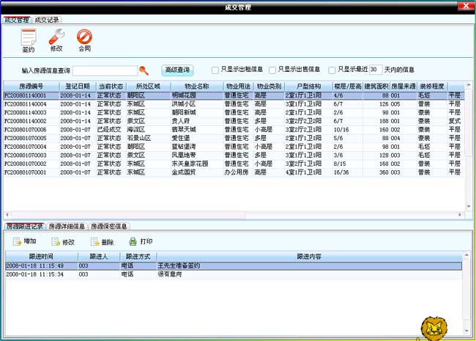476x341 pixels.
Task: Click 修改 in the follow-up toolbar
Action: (x=63, y=241)
